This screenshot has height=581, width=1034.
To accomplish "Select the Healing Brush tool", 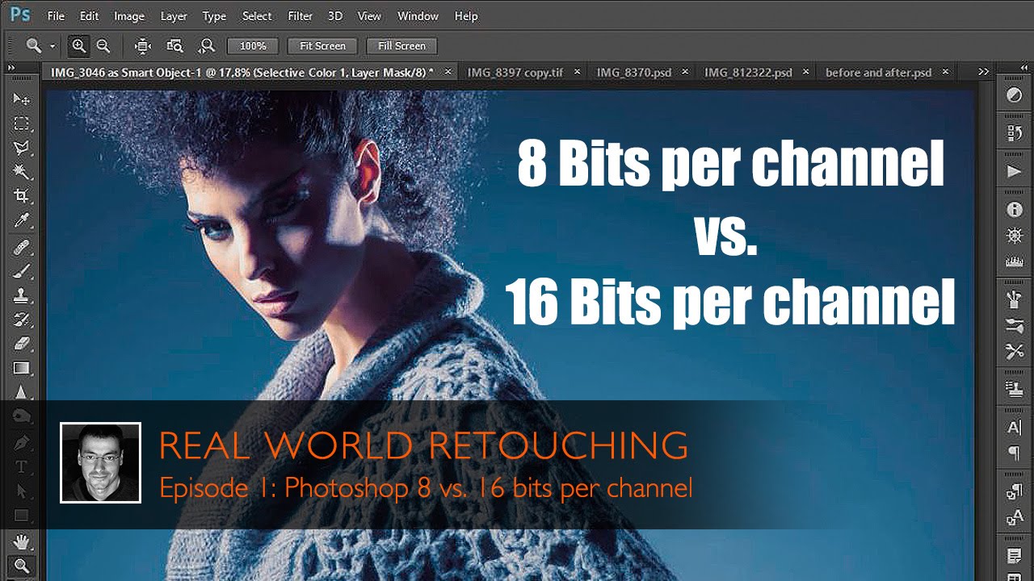I will coord(22,248).
